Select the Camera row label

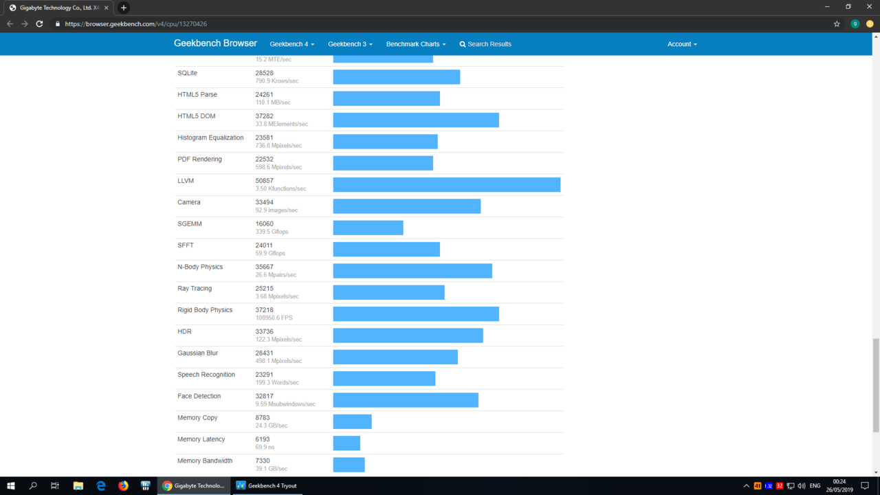[x=189, y=202]
